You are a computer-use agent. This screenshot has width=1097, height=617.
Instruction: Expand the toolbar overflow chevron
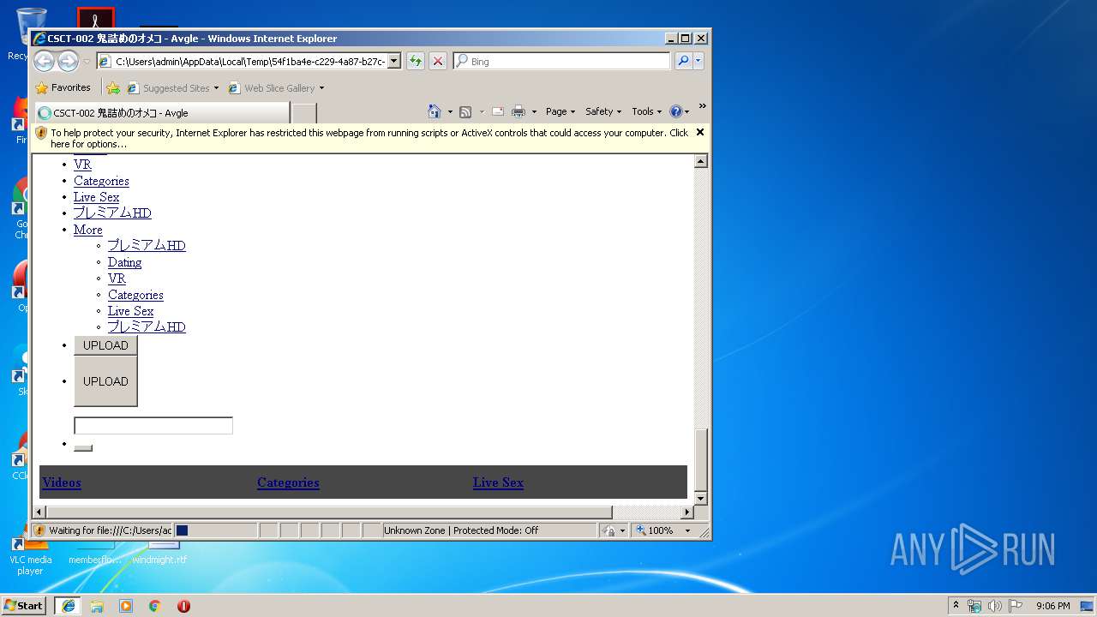point(702,107)
